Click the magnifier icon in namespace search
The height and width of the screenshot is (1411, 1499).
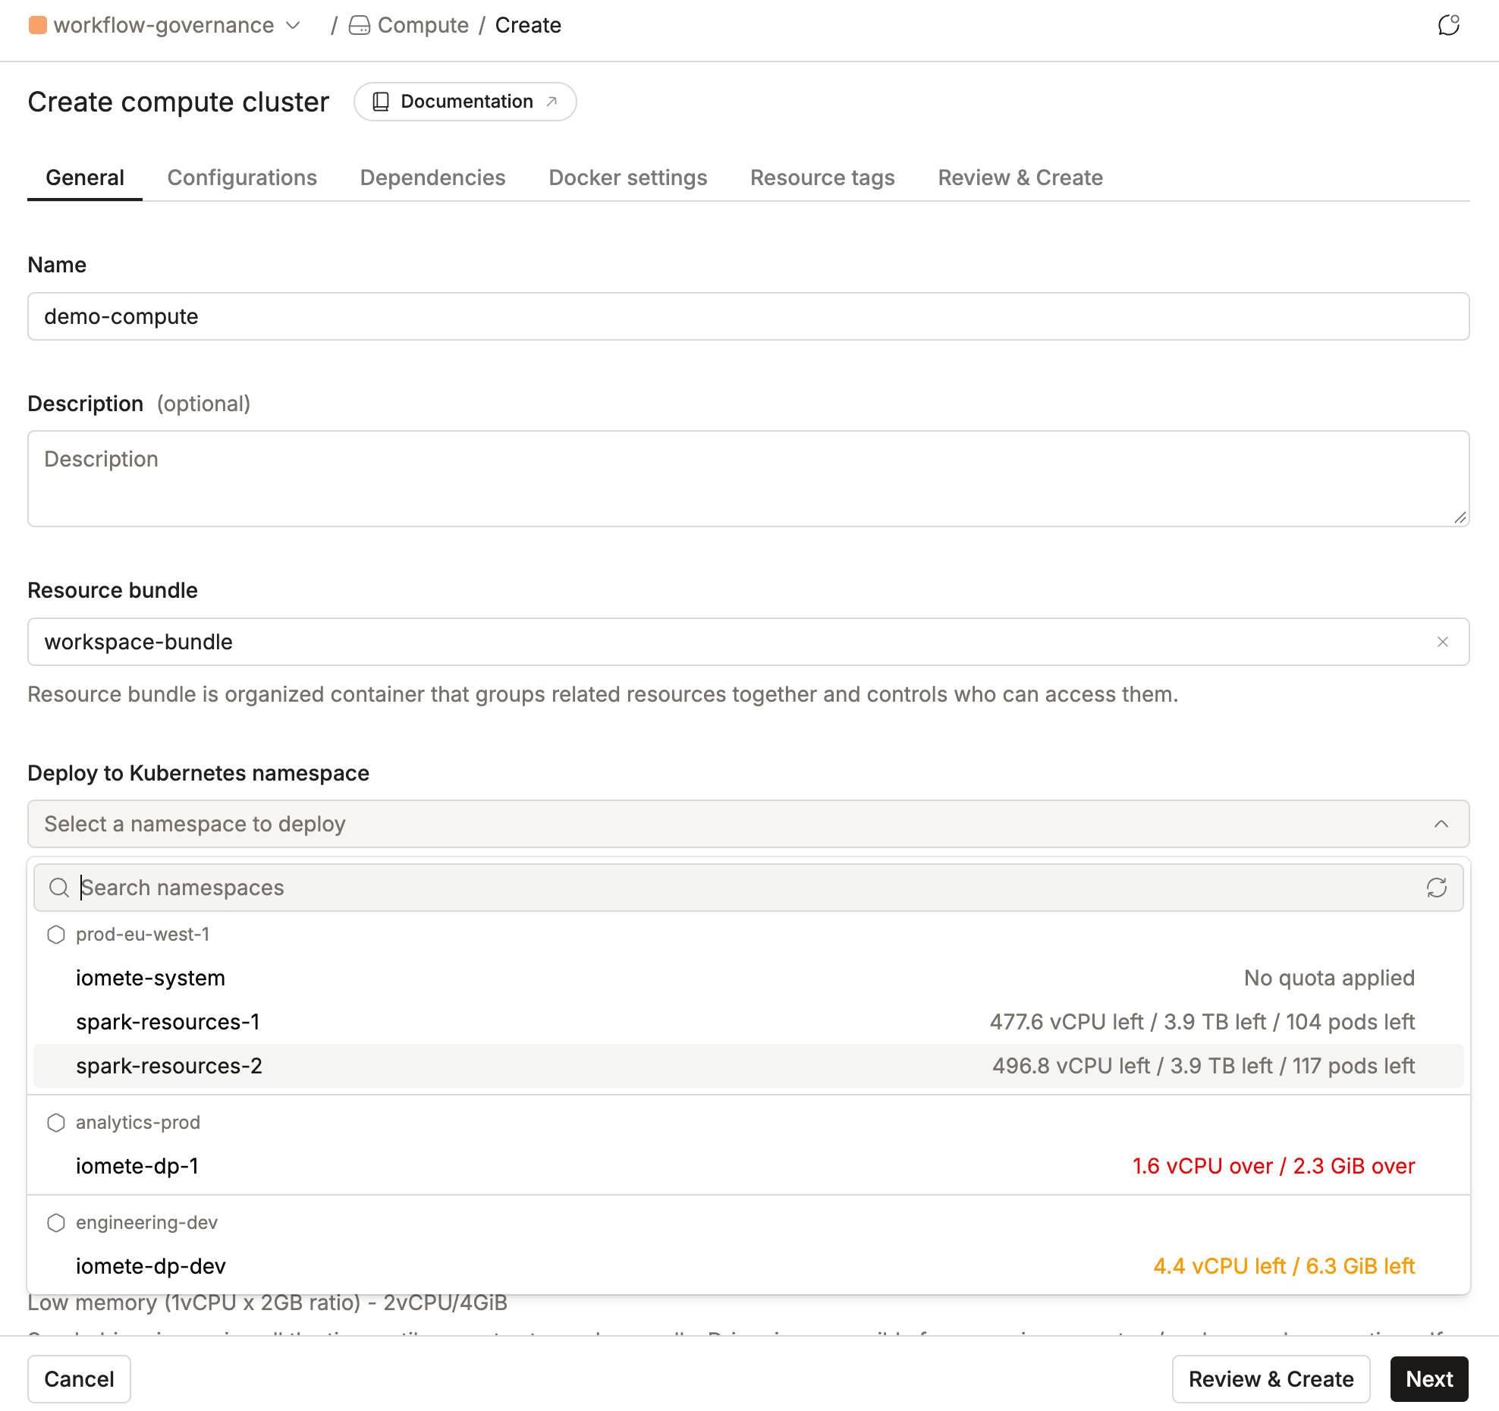pyautogui.click(x=59, y=888)
